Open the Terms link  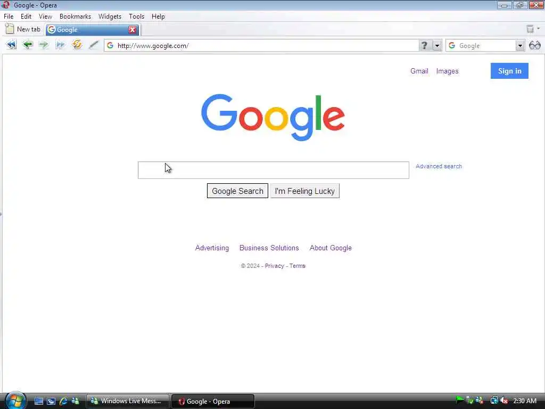click(x=297, y=266)
